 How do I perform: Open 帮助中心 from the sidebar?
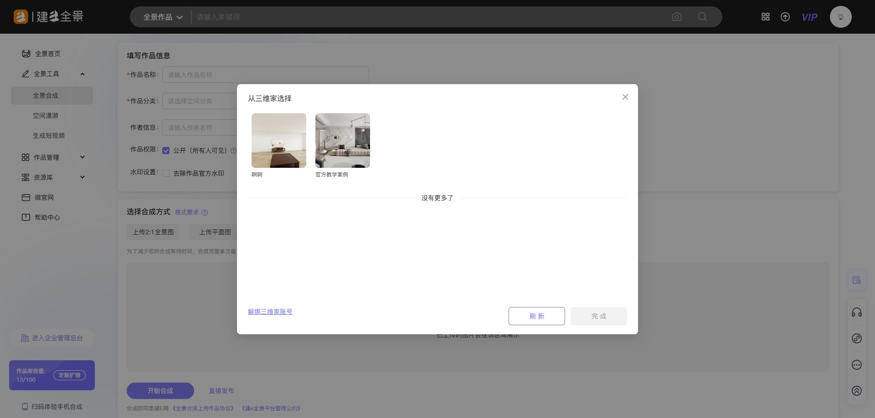tap(47, 217)
